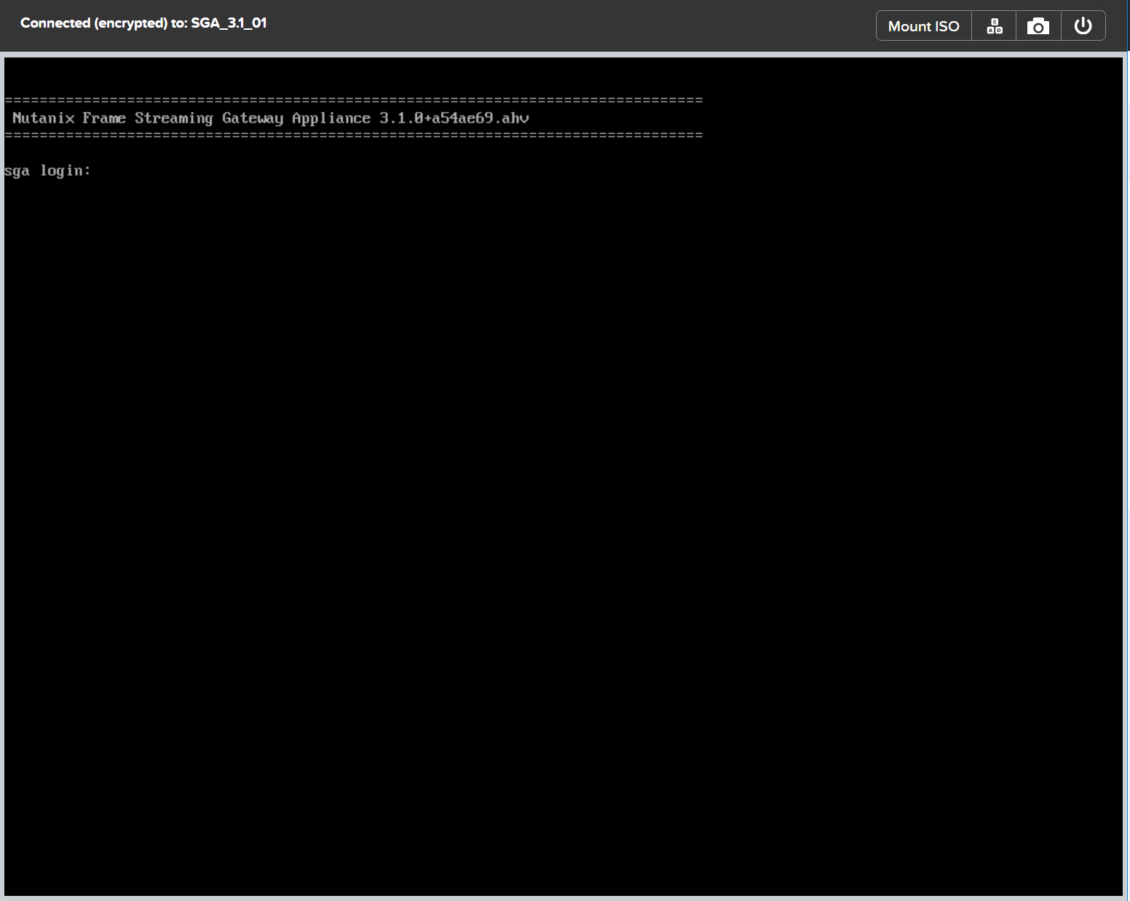
Task: Open the ISO mounting dialog
Action: [x=922, y=25]
